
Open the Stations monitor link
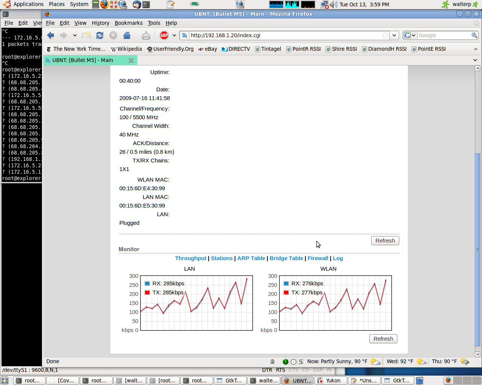[x=222, y=258]
